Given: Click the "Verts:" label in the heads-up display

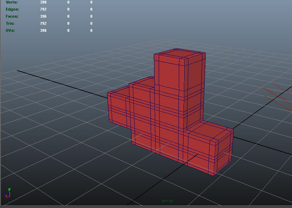Looking at the screenshot, I should [x=12, y=2].
